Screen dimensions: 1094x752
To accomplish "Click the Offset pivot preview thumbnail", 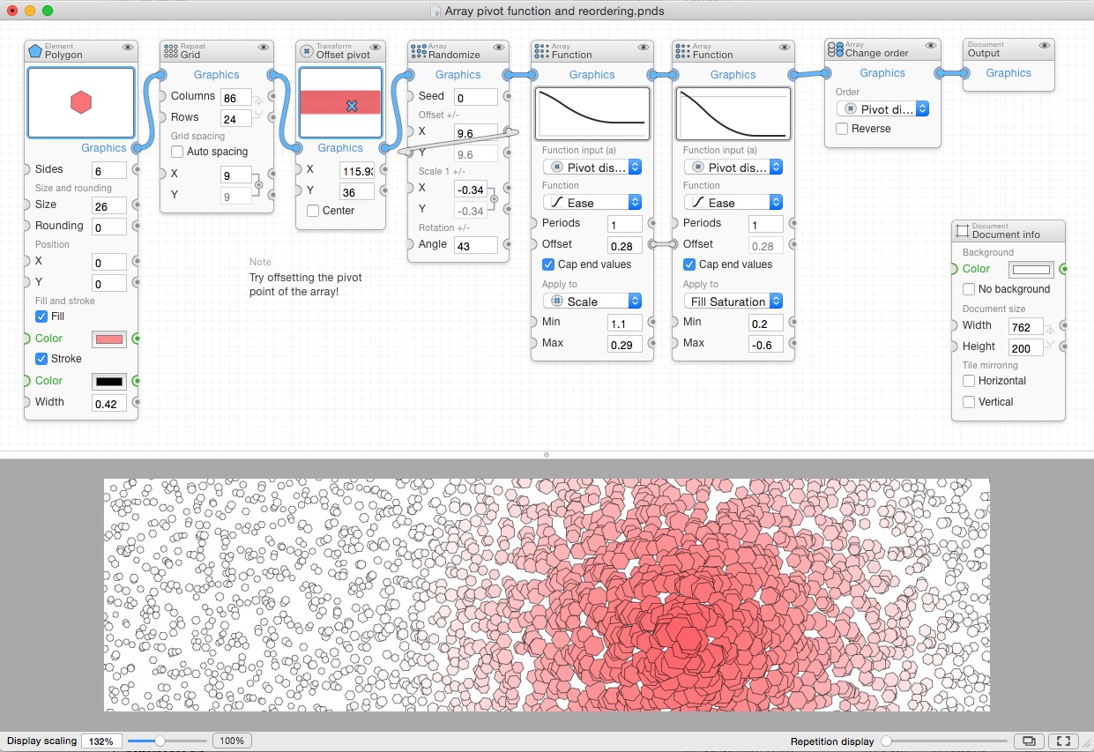I will (340, 101).
